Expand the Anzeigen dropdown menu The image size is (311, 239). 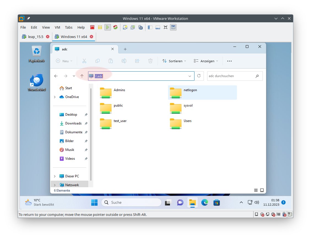coord(206,61)
